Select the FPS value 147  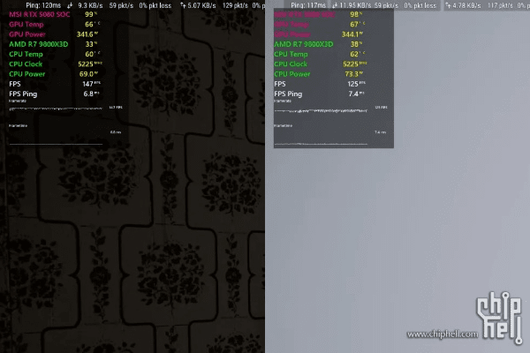pyautogui.click(x=87, y=84)
